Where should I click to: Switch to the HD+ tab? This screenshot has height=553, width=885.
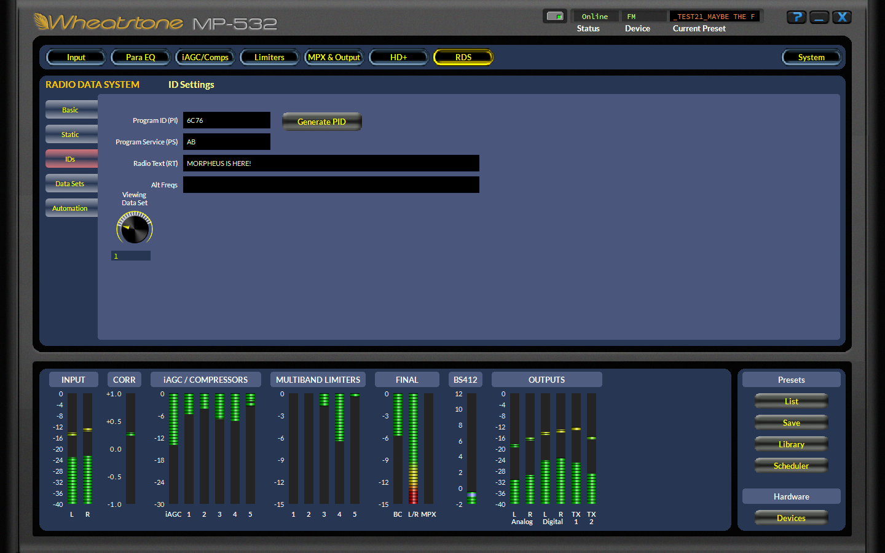click(x=399, y=57)
